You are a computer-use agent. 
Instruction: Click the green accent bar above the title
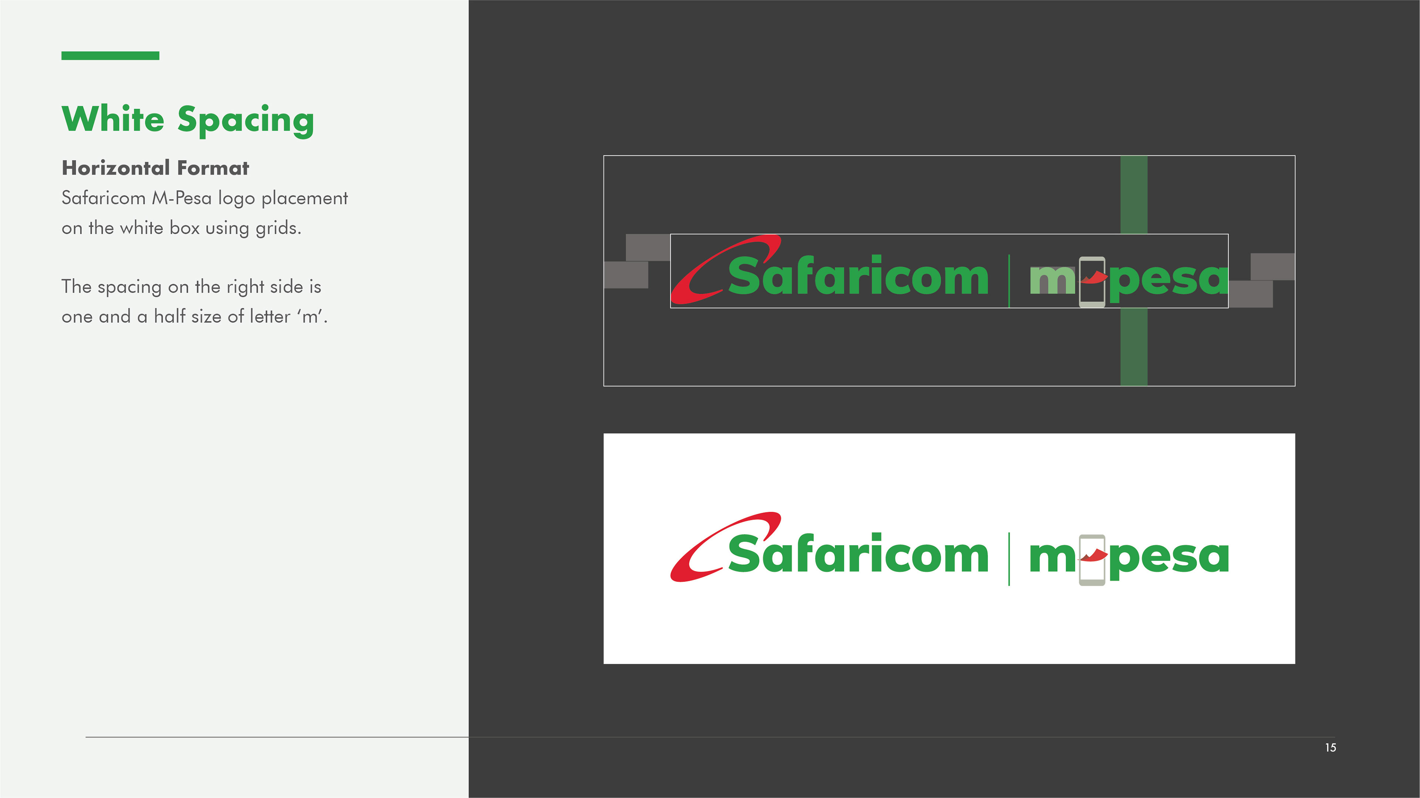click(x=110, y=56)
